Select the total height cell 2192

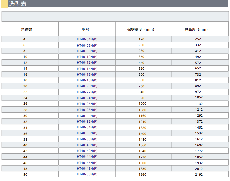click(x=199, y=174)
